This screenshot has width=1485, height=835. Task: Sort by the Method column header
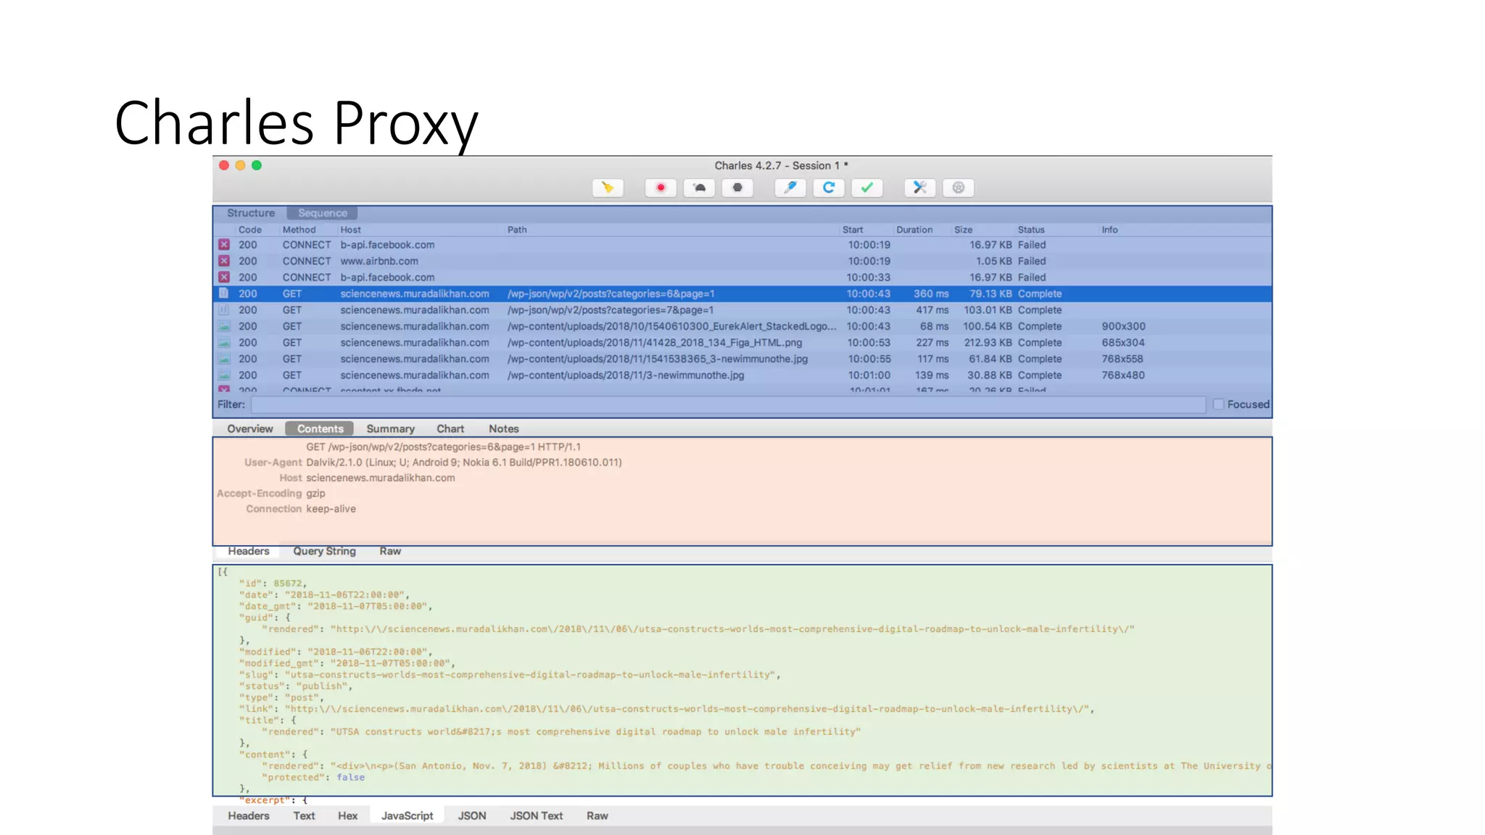coord(299,230)
